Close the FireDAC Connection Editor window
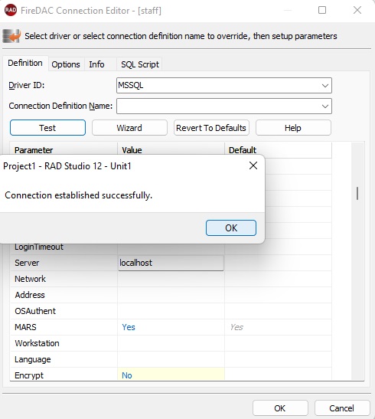 [357, 10]
